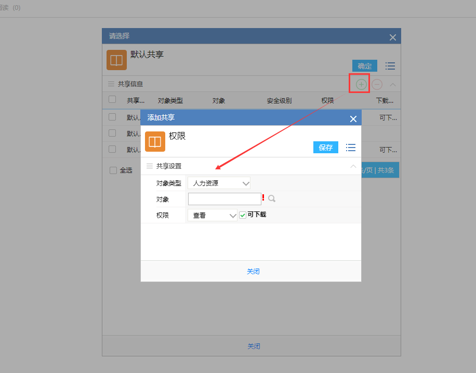Close the 请选择 dialog with X
Viewport: 476px width, 373px height.
tap(393, 37)
